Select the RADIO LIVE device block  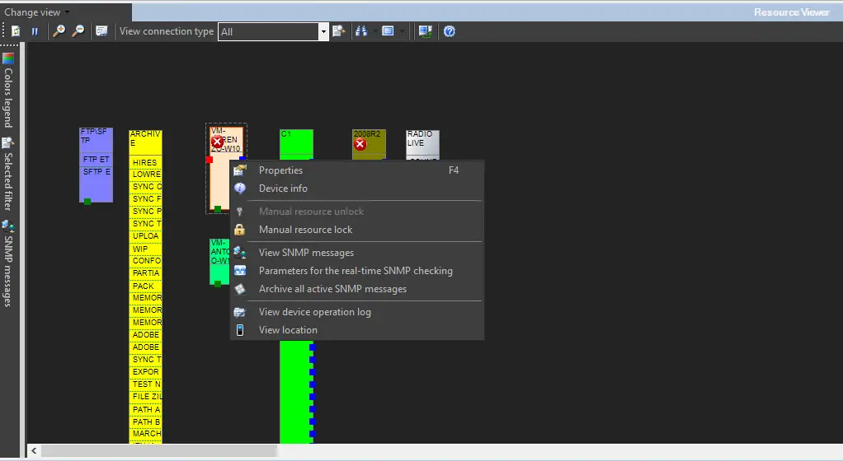coord(422,142)
